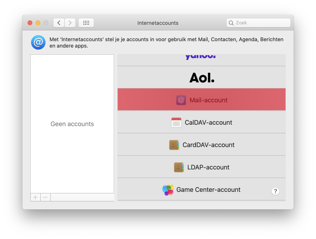Click the CalDAV calendar icon
This screenshot has height=239, width=316.
pyautogui.click(x=176, y=123)
